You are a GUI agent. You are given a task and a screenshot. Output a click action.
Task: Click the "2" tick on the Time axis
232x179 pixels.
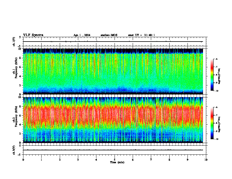pos(60,160)
